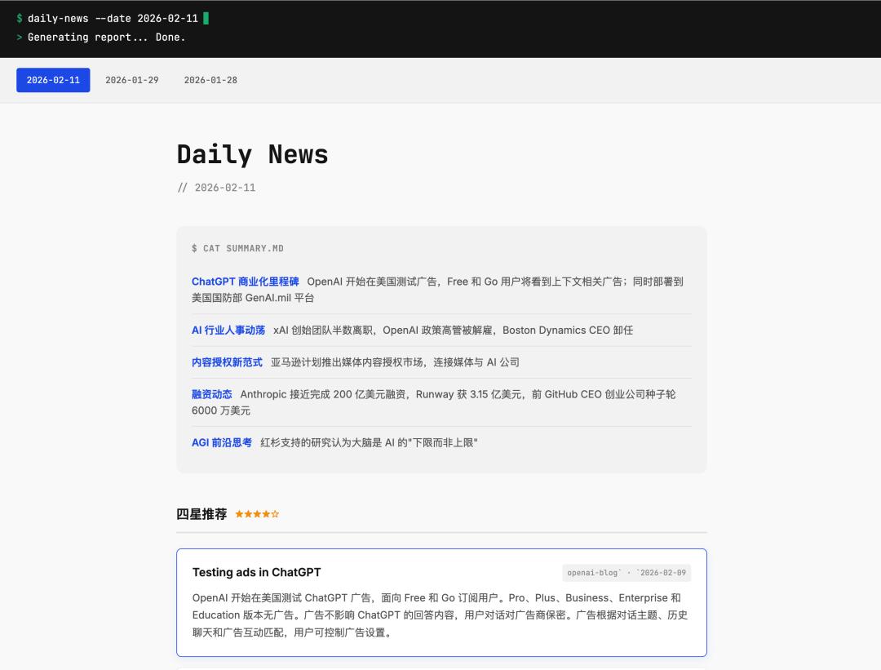Image resolution: width=881 pixels, height=670 pixels.
Task: Open the 融资动态 summary link
Action: pos(212,394)
